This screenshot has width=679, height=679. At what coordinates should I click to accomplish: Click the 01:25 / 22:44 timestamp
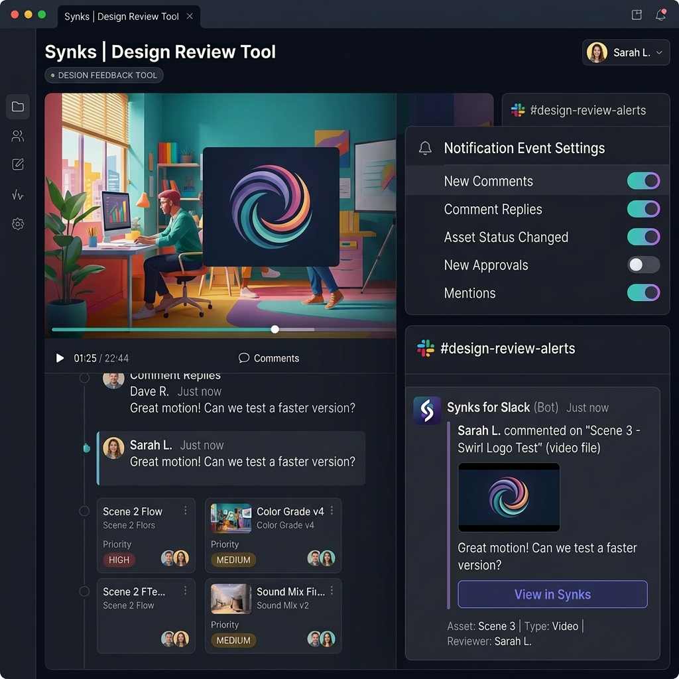click(x=101, y=358)
